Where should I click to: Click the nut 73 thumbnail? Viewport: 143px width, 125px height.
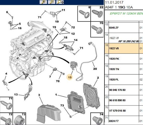pyautogui.click(x=20, y=119)
